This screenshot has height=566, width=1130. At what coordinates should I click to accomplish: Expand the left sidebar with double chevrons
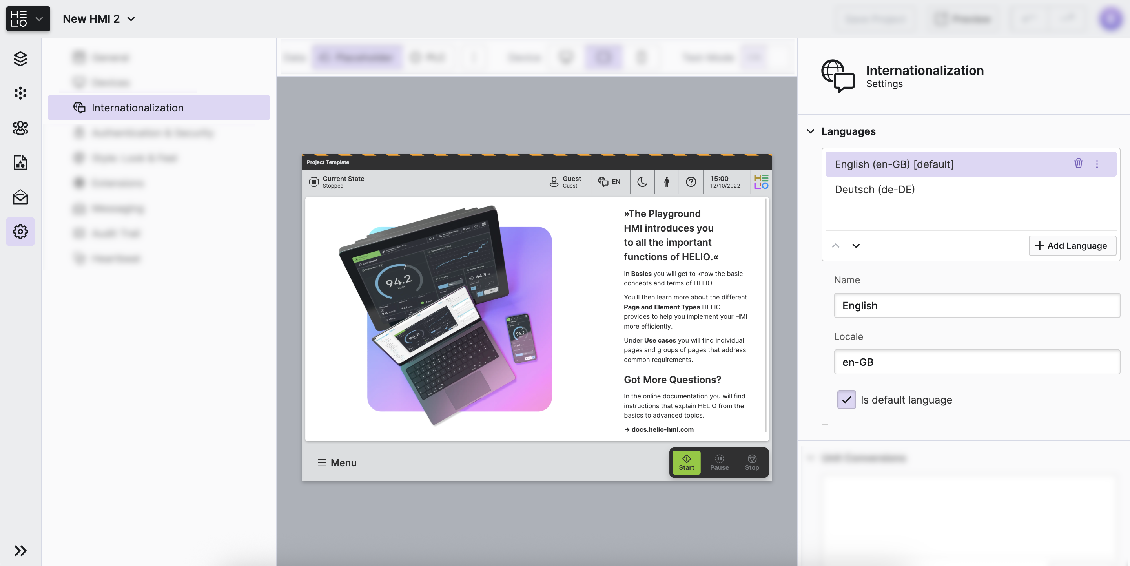tap(20, 550)
